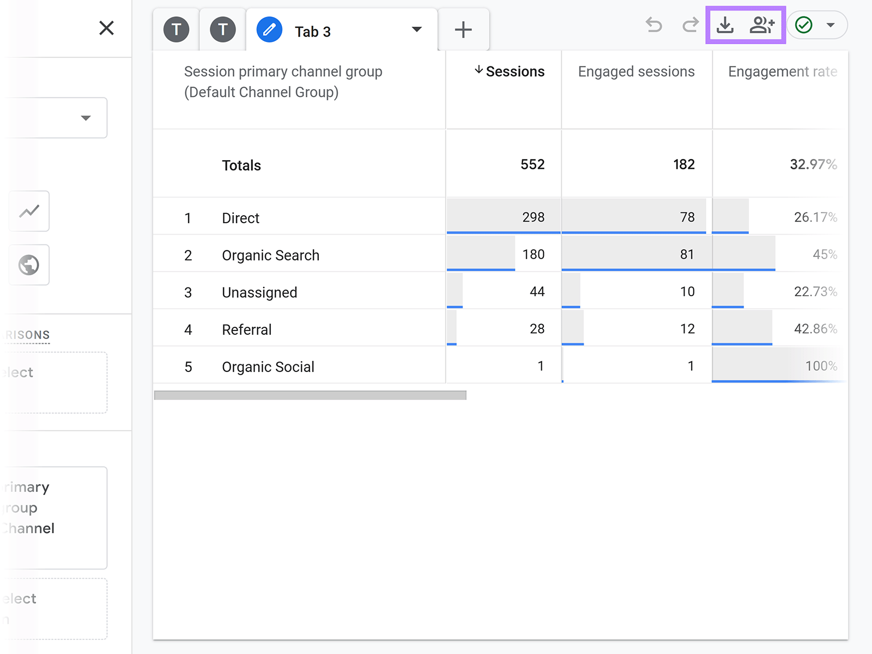Select the Organic Search row
Image resolution: width=872 pixels, height=654 pixels.
pos(270,254)
